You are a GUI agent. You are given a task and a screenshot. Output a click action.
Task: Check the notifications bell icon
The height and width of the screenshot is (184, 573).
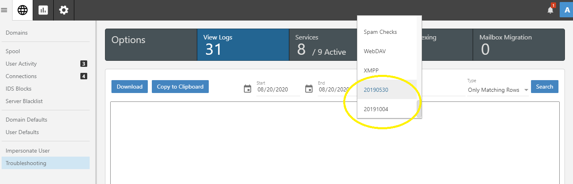(550, 10)
